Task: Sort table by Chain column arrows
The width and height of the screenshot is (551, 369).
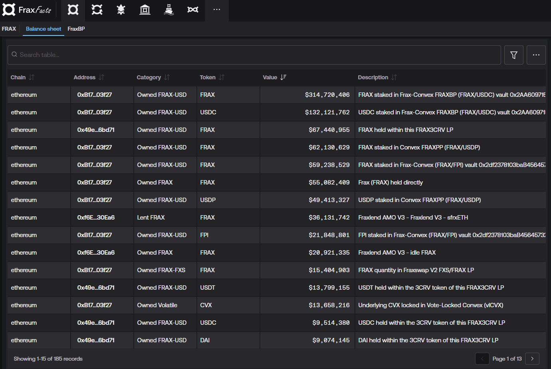Action: click(32, 77)
